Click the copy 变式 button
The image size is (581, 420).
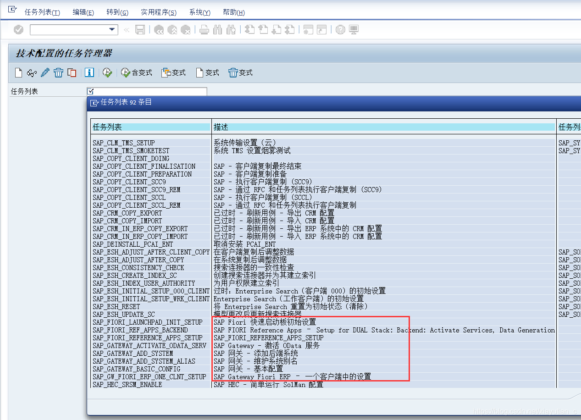point(173,72)
